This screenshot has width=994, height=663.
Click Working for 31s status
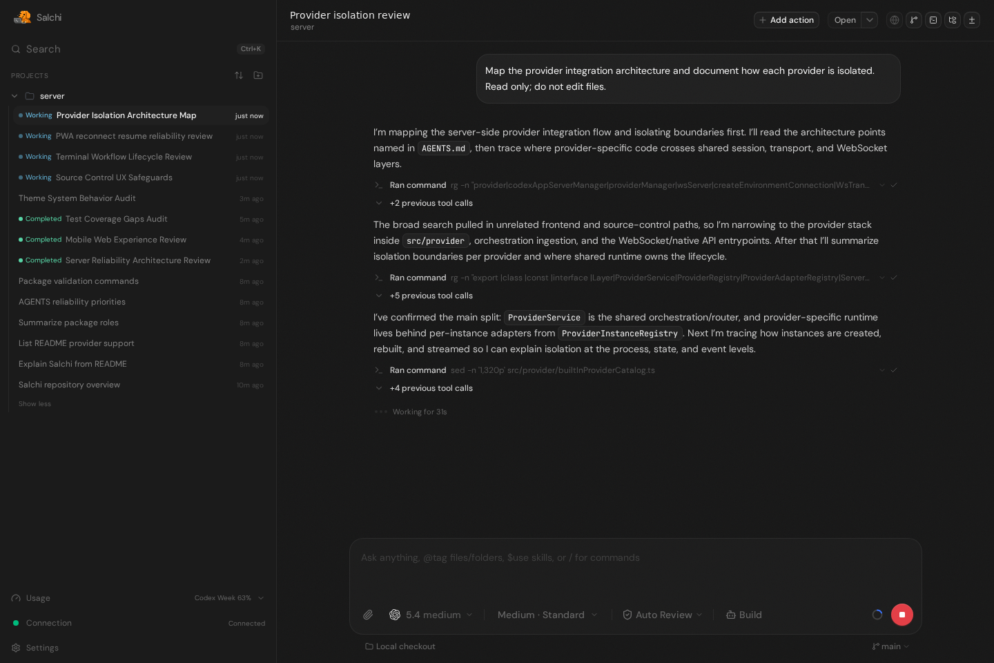[x=420, y=412]
